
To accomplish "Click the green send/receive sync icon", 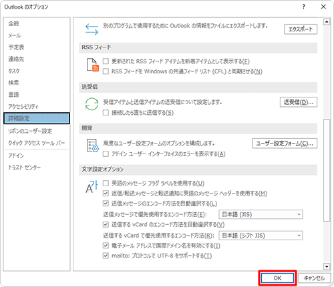I will click(x=92, y=104).
